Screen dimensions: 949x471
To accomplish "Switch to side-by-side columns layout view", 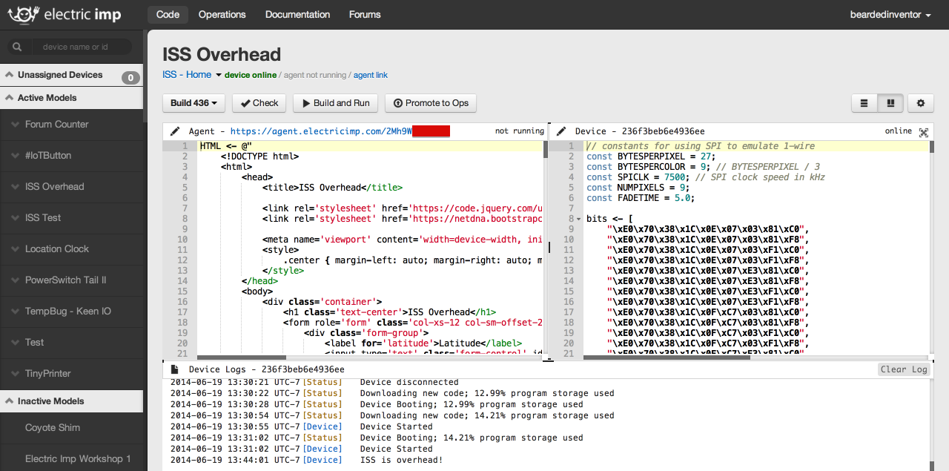I will pyautogui.click(x=890, y=103).
